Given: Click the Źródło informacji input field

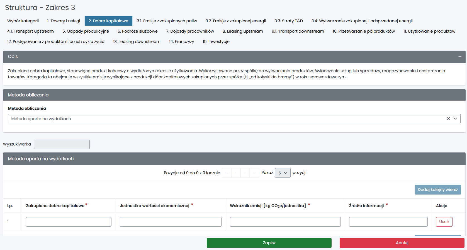Looking at the screenshot, I should (388, 222).
